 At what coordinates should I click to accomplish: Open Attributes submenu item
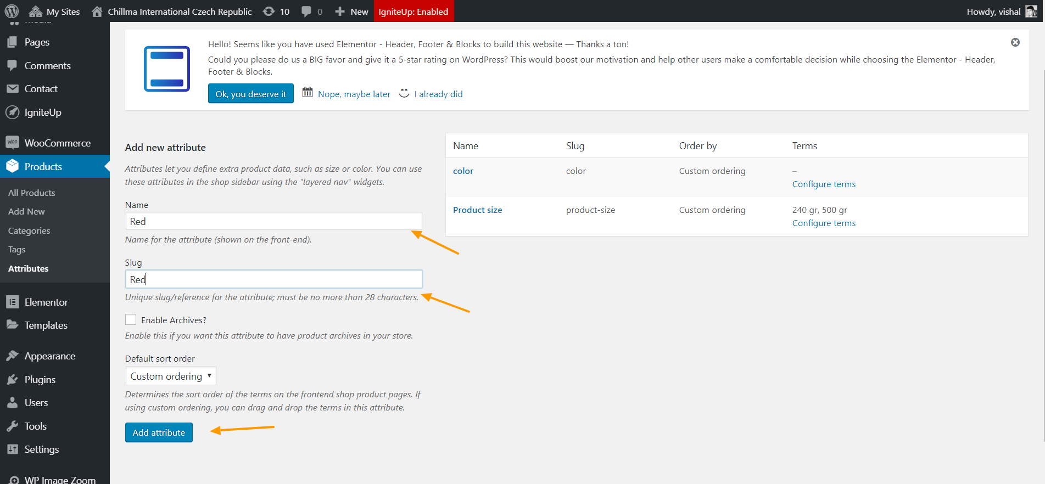(29, 268)
